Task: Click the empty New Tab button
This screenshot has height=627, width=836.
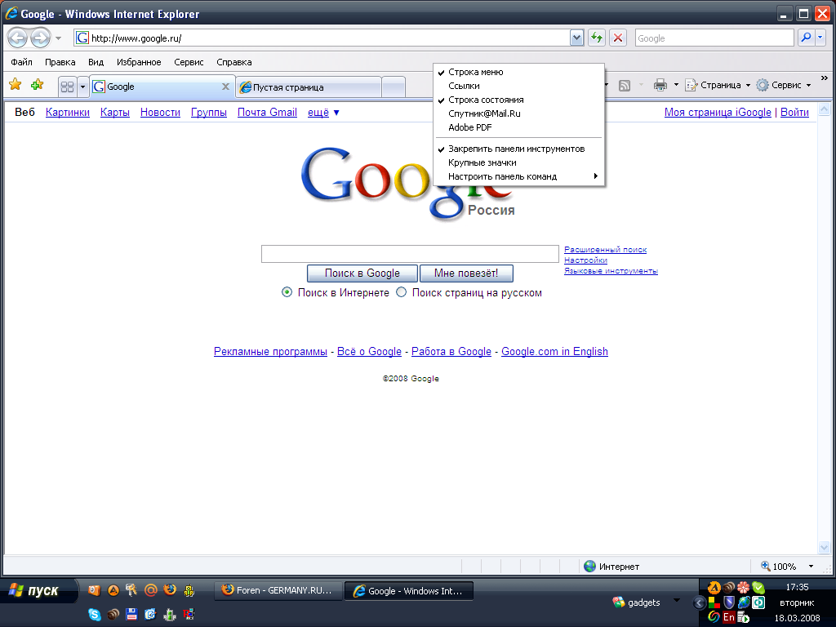Action: click(x=394, y=87)
